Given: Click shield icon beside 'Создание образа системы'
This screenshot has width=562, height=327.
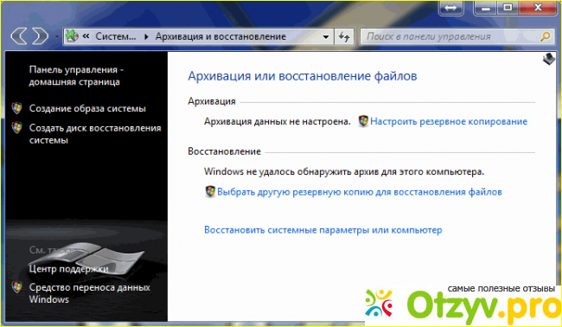Looking at the screenshot, I should click(16, 108).
